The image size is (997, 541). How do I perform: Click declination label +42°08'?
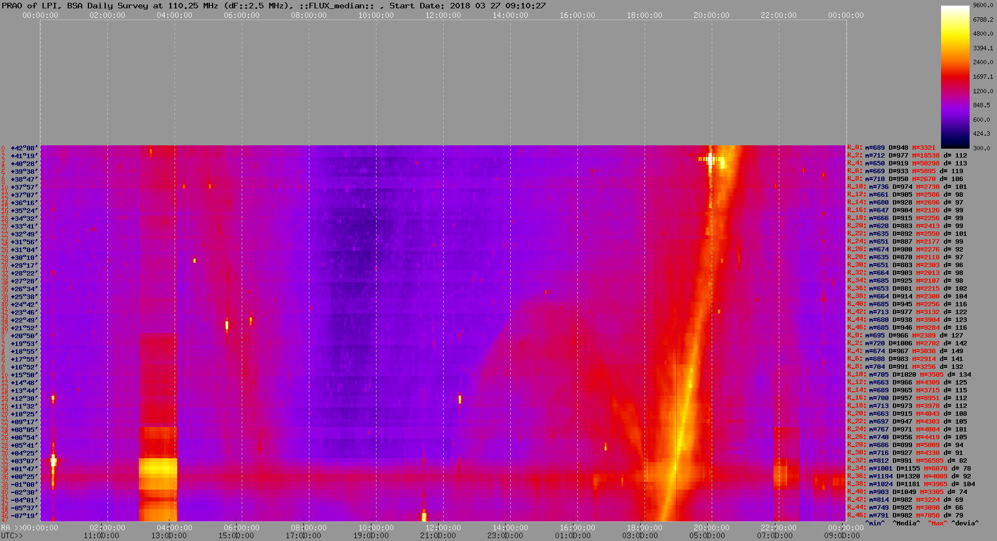click(x=24, y=148)
